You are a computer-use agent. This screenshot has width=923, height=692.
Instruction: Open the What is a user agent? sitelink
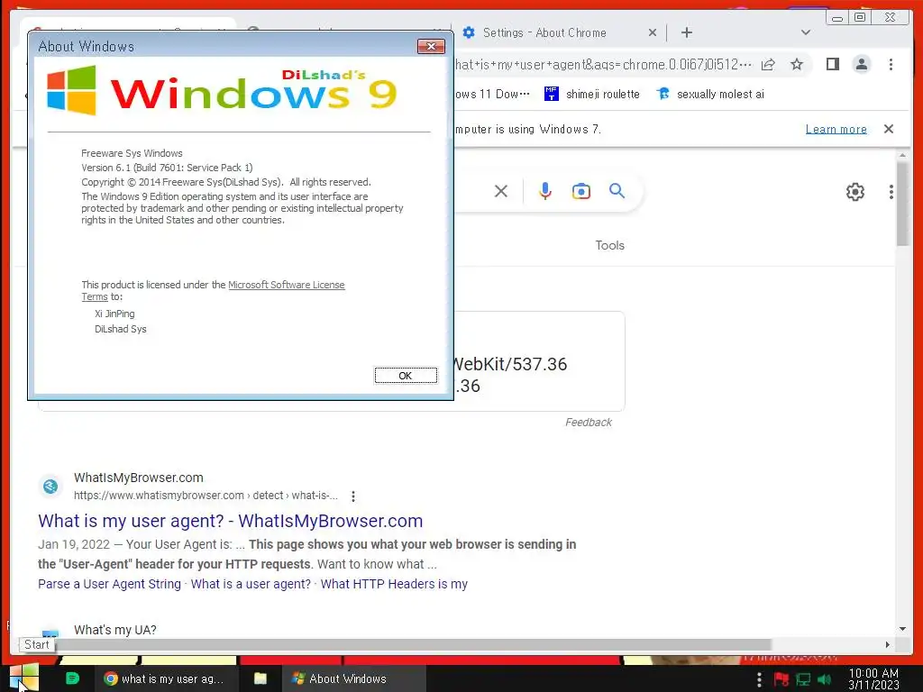click(x=251, y=584)
